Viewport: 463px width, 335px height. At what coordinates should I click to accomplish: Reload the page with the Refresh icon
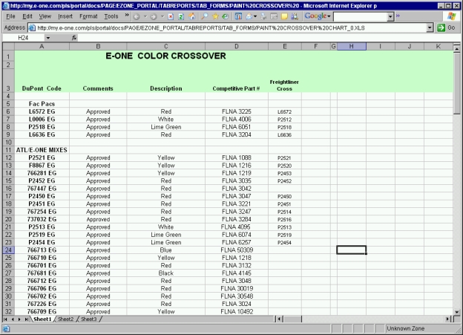coord(181,16)
